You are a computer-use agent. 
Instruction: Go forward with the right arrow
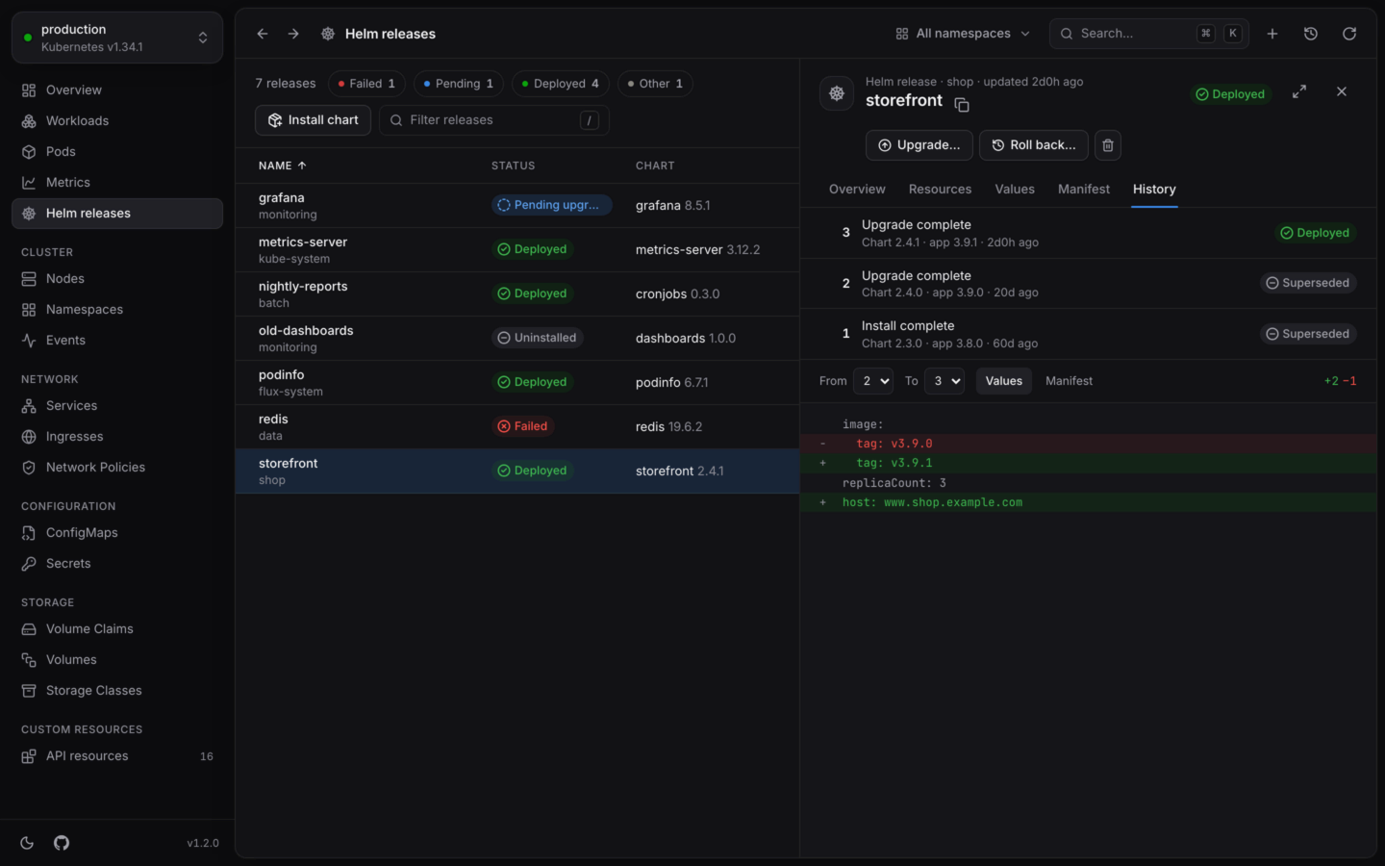click(x=293, y=34)
